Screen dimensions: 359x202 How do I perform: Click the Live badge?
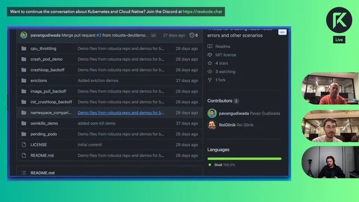pyautogui.click(x=339, y=40)
